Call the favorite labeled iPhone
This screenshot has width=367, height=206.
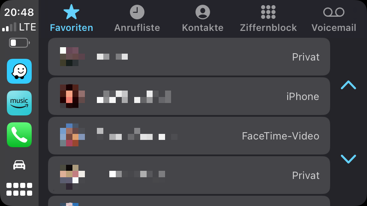pos(189,96)
